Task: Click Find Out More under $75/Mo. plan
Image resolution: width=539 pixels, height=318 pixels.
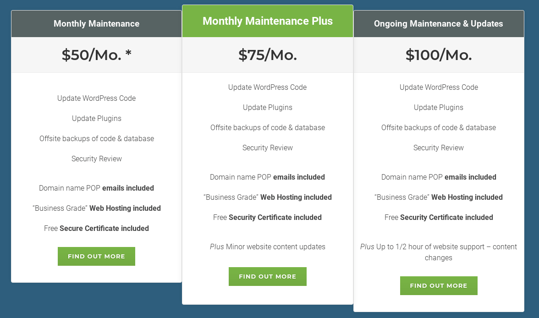Action: [267, 277]
